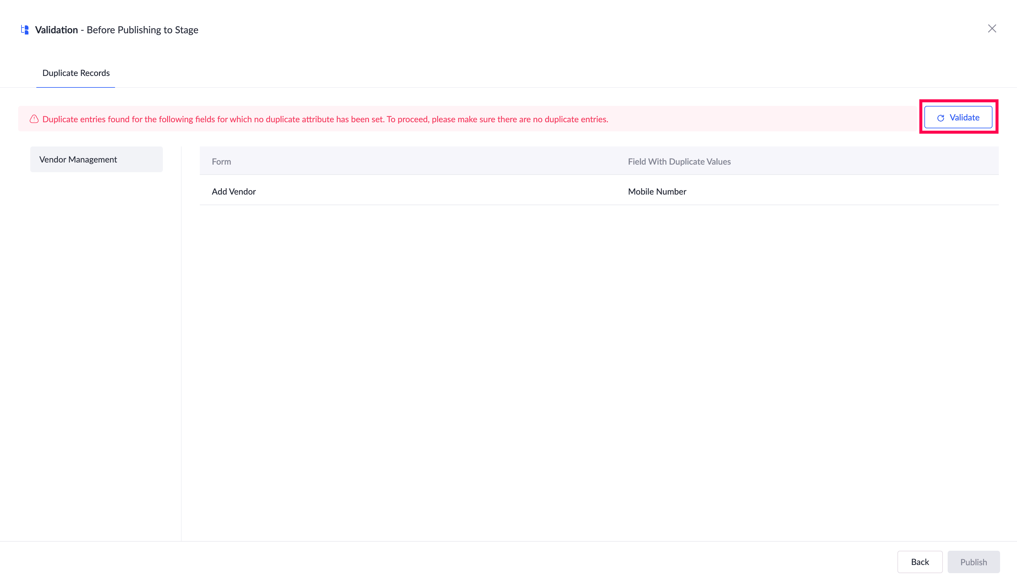The width and height of the screenshot is (1017, 581).
Task: Click the duplicate entries error message text
Action: [325, 119]
